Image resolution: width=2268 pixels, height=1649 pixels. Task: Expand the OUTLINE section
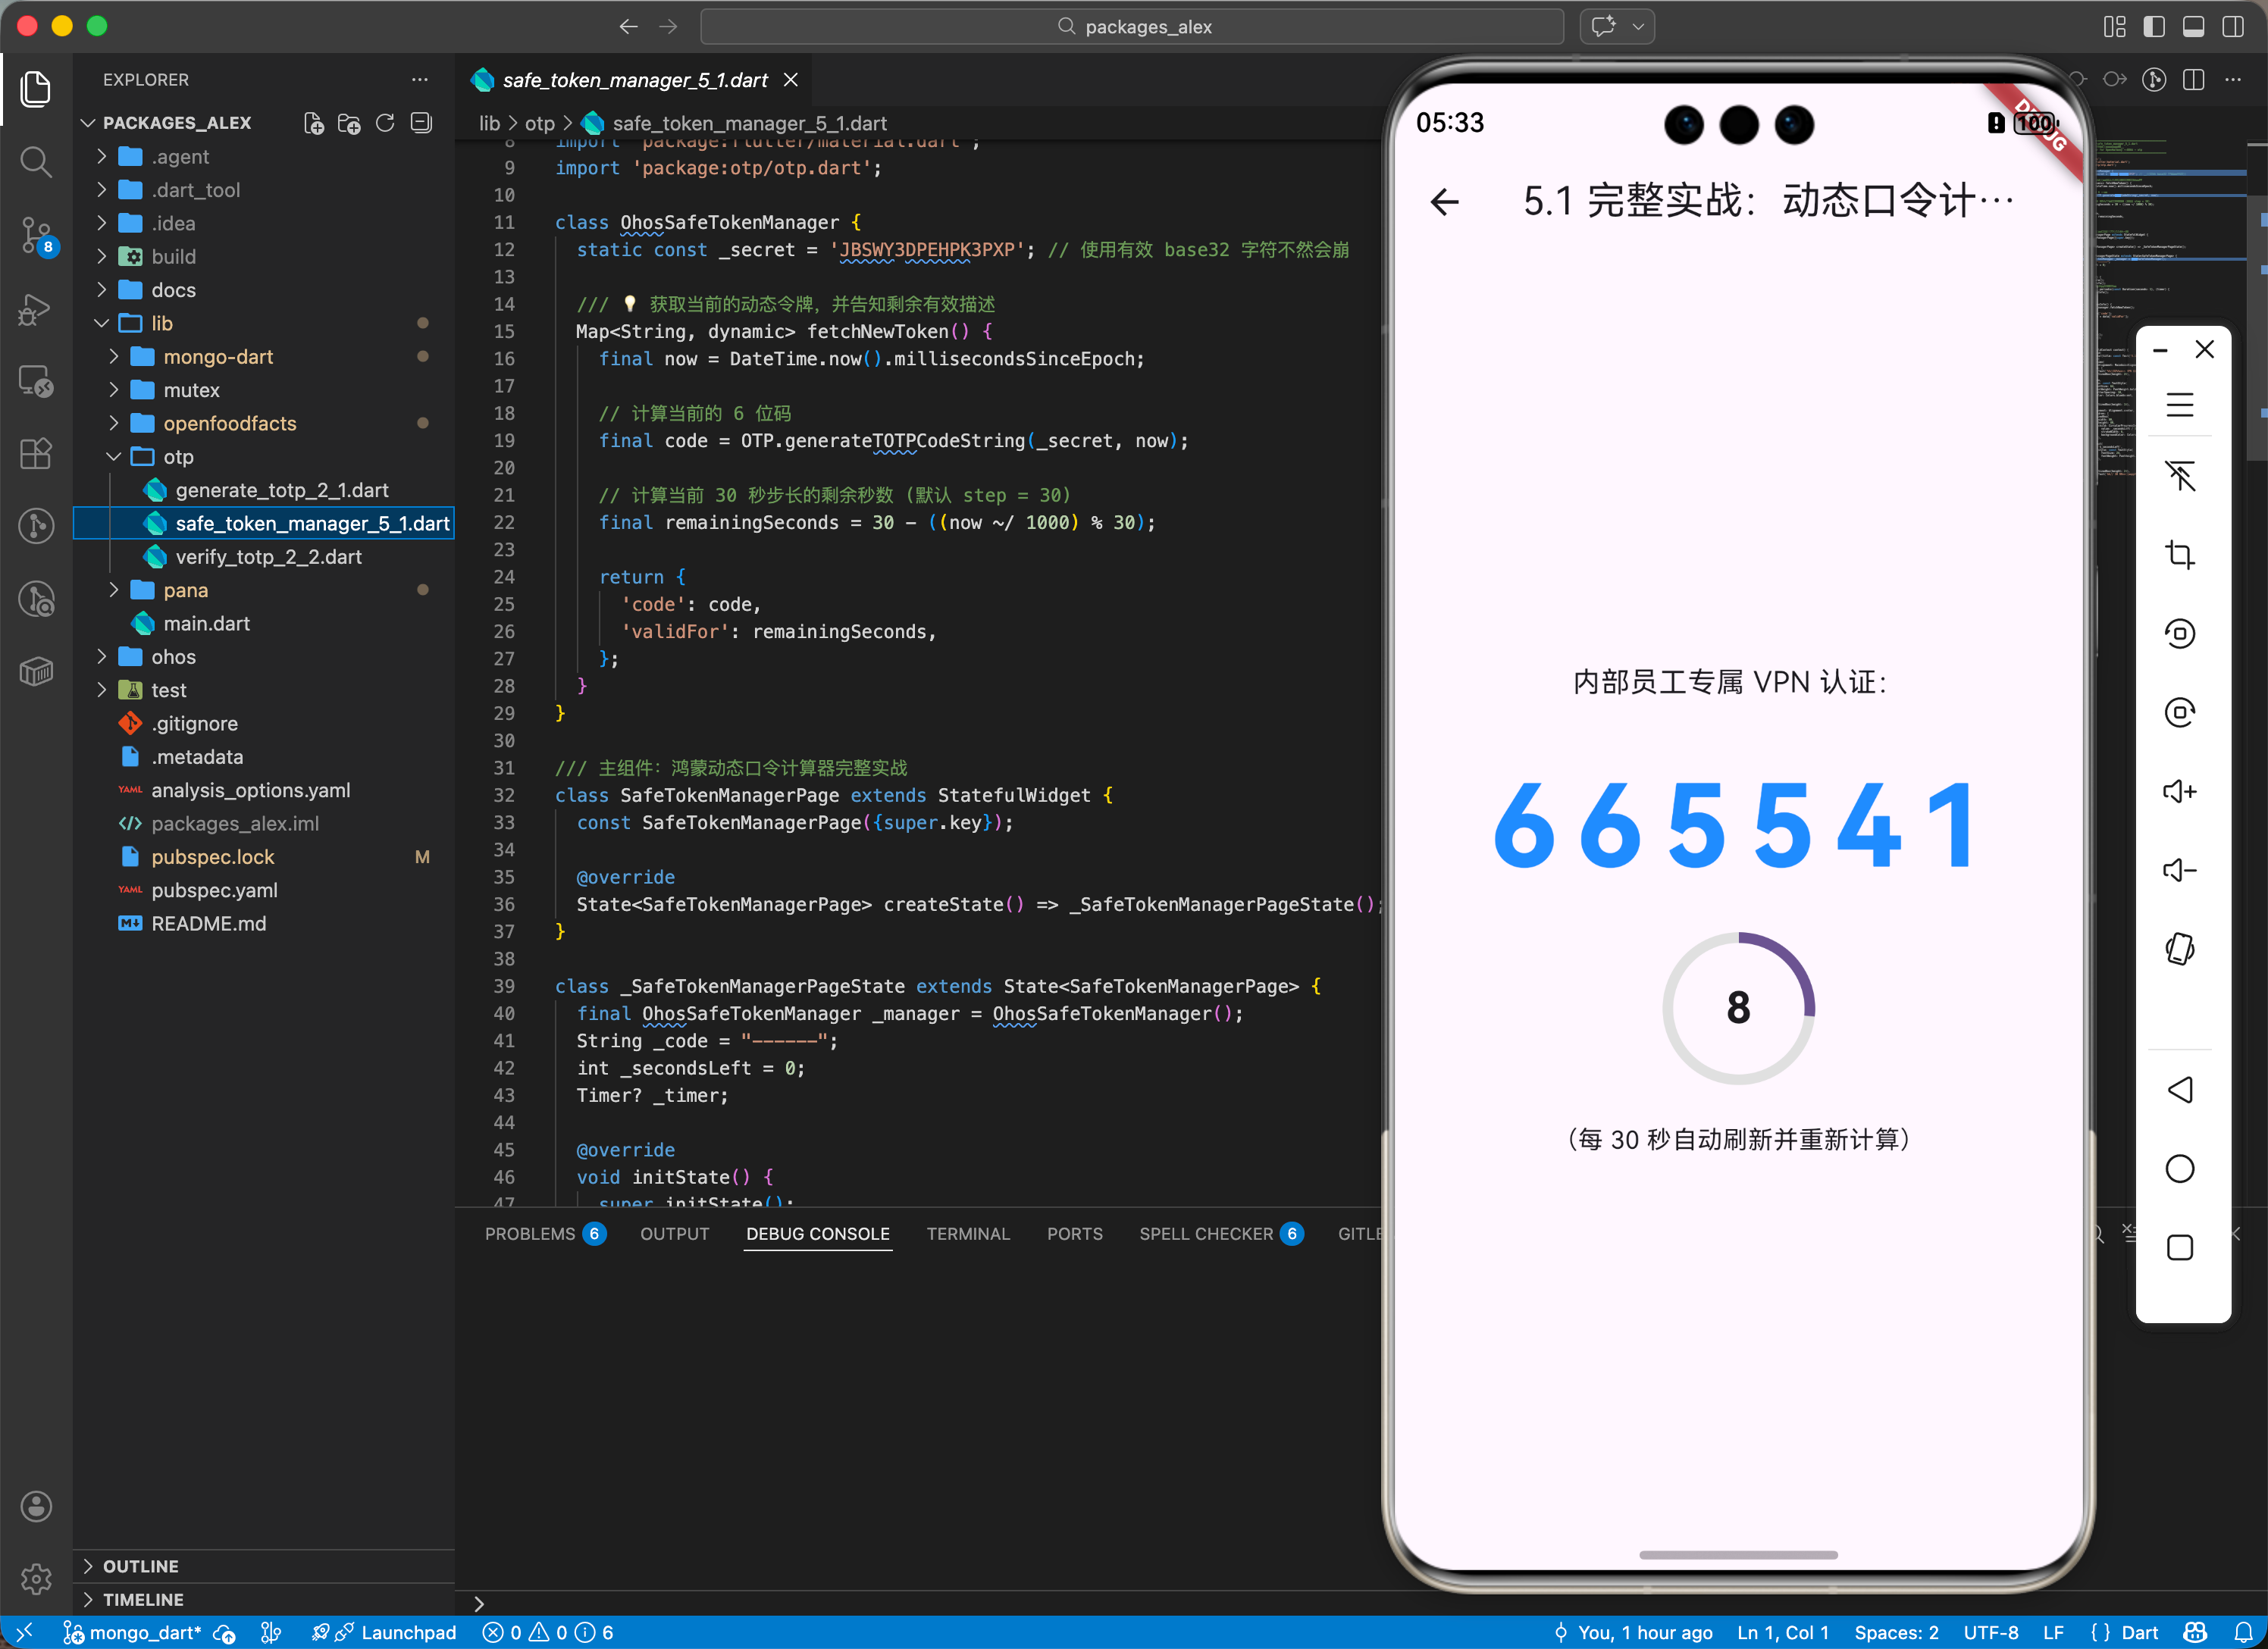click(140, 1566)
